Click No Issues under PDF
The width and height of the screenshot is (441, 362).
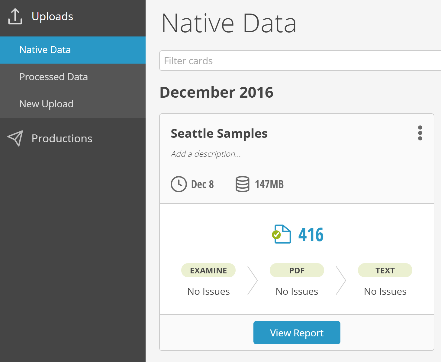pos(297,291)
